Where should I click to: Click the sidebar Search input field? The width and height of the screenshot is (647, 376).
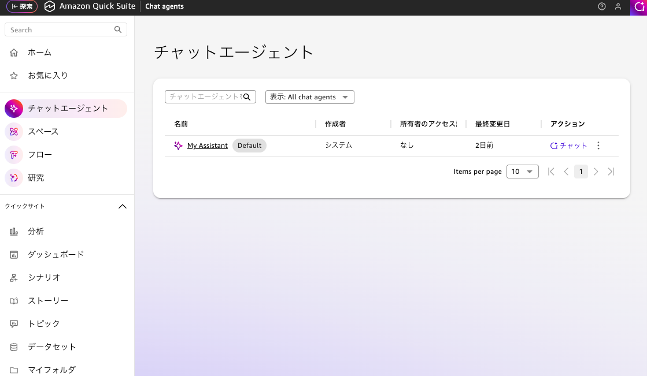click(x=60, y=29)
